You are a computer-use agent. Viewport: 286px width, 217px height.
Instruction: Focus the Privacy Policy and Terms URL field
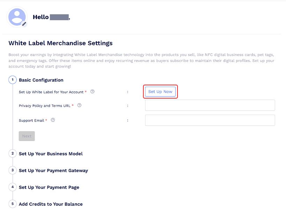[210, 105]
